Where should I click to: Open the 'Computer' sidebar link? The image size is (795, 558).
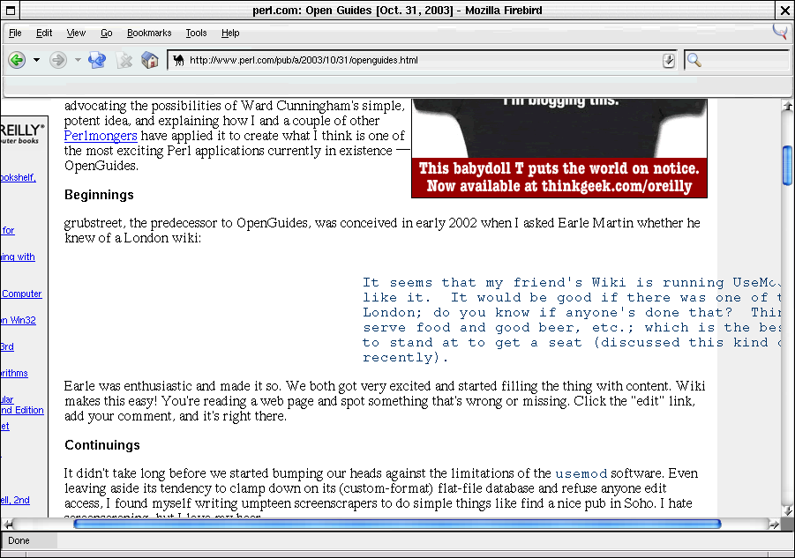click(22, 294)
